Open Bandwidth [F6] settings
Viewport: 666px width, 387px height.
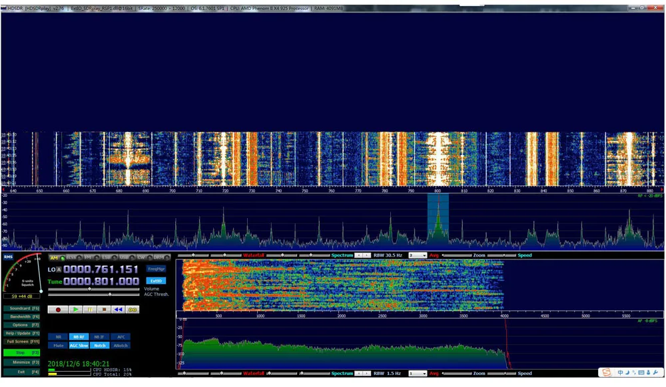[22, 317]
